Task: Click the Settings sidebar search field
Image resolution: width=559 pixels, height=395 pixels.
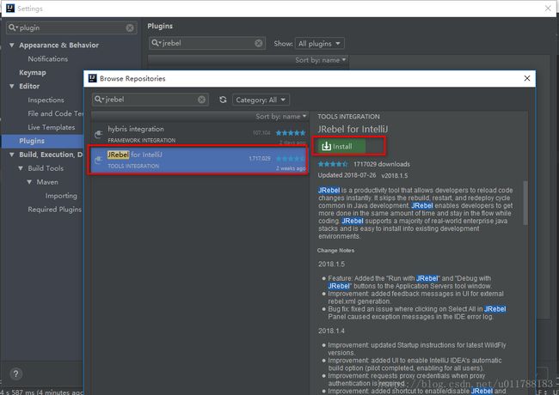Action: [71, 27]
